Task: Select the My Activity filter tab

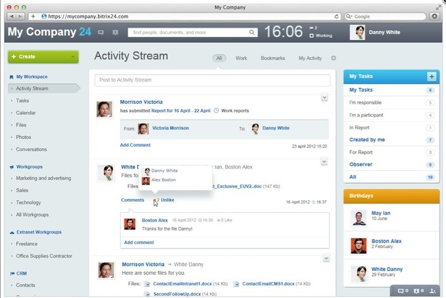Action: 310,58
